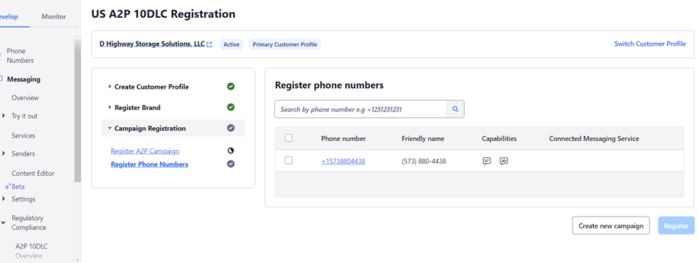Click Create new campaign button

coord(611,226)
